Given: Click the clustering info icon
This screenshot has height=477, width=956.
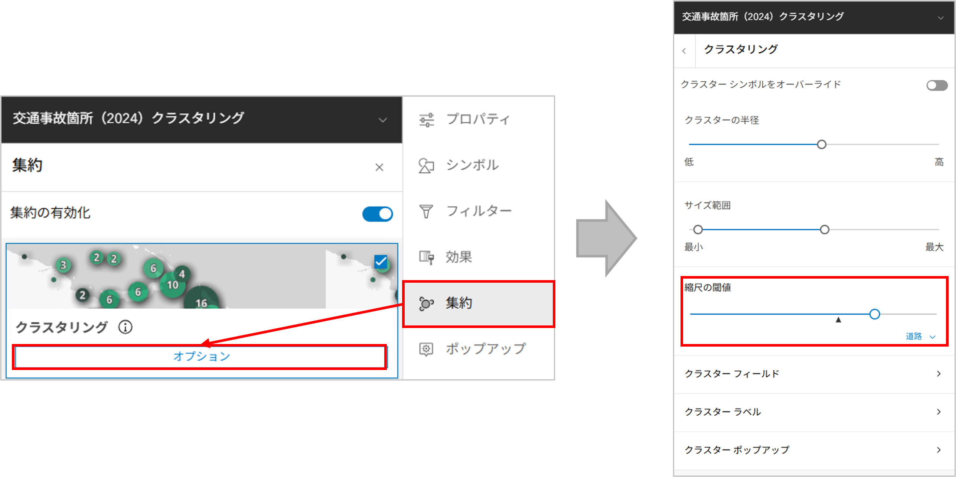Looking at the screenshot, I should click(x=125, y=327).
